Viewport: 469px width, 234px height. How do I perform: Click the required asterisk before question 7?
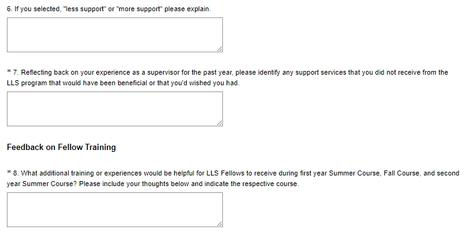pos(9,72)
